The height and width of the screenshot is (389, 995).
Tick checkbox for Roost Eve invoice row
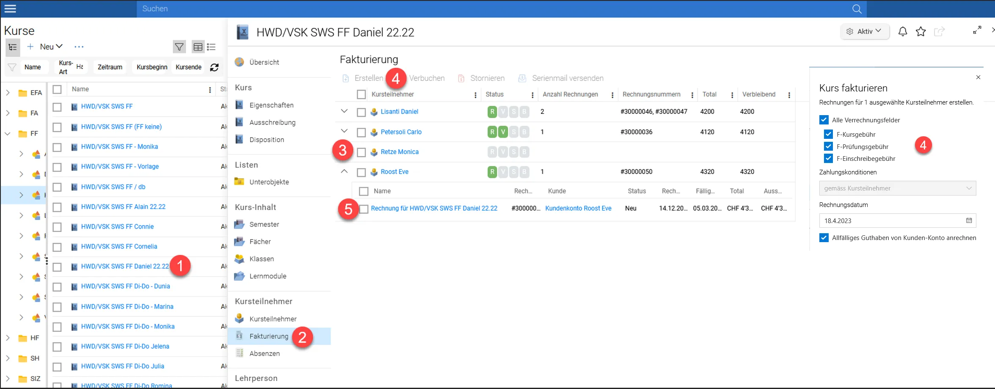(364, 209)
